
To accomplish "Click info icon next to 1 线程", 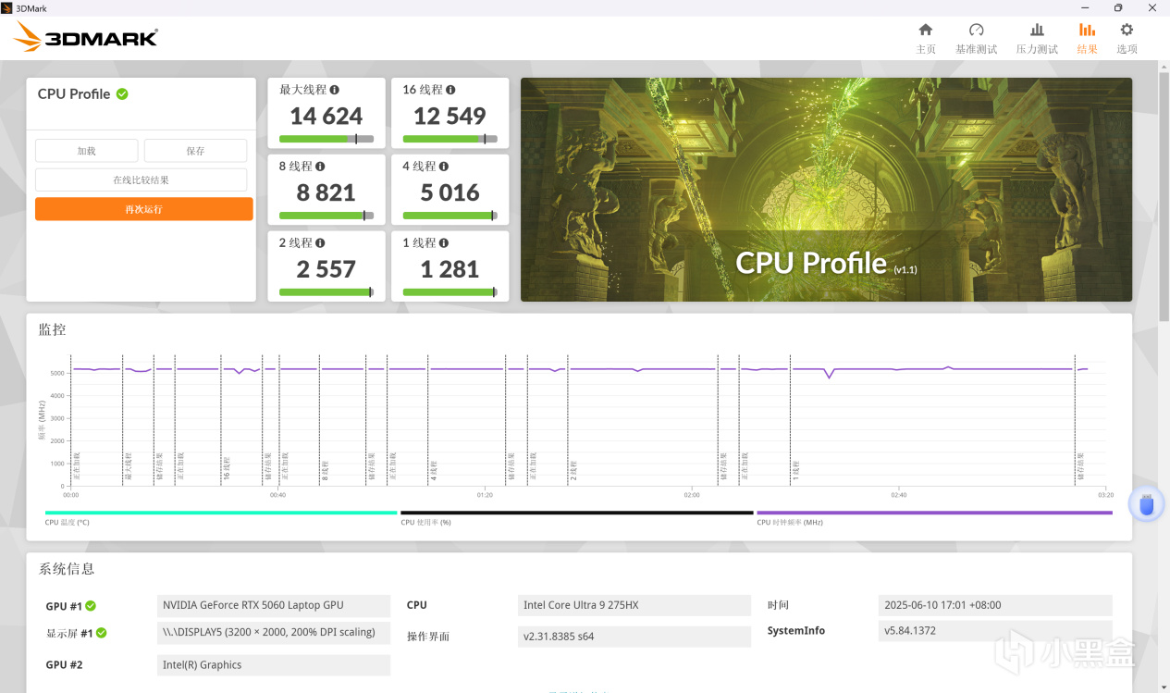I will pos(443,243).
